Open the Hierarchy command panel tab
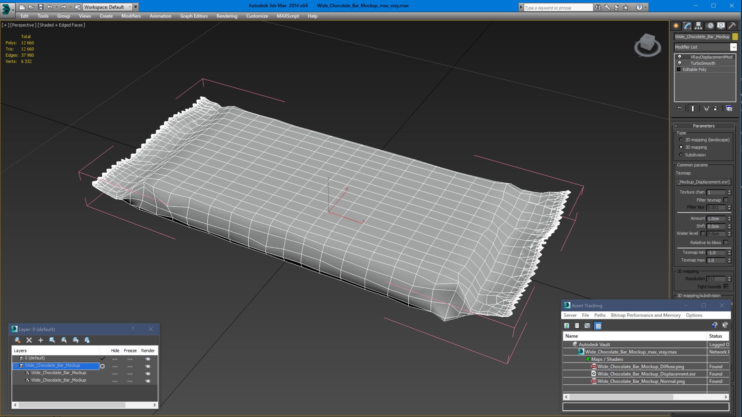Screen dimensions: 742x417 (x=698, y=26)
